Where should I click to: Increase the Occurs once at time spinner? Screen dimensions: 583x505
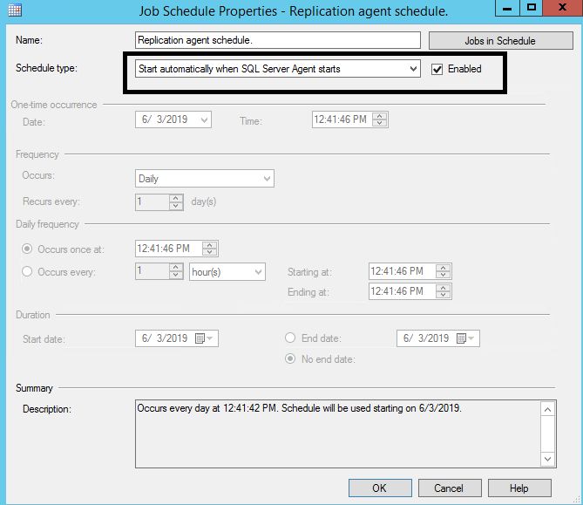210,245
